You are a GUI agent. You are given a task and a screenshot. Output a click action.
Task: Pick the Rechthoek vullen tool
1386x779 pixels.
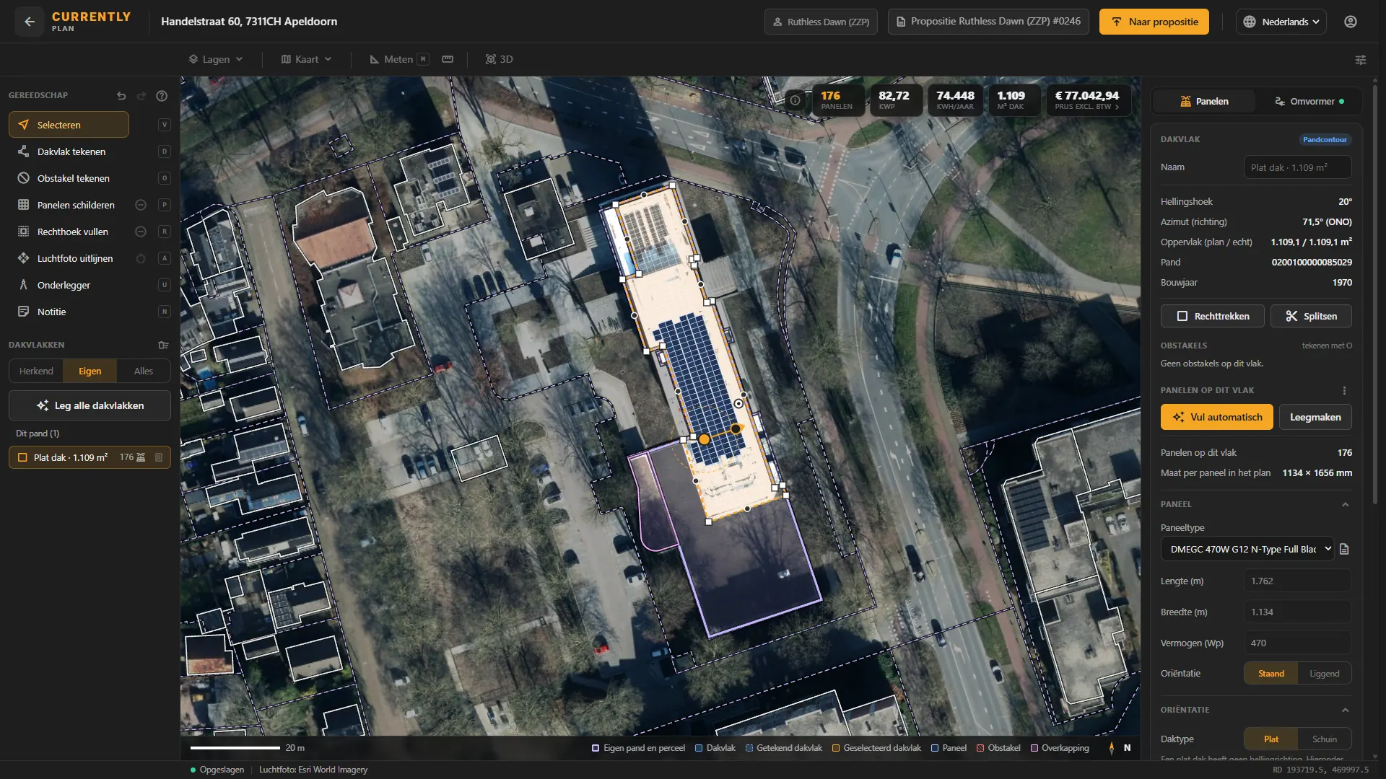[69, 232]
